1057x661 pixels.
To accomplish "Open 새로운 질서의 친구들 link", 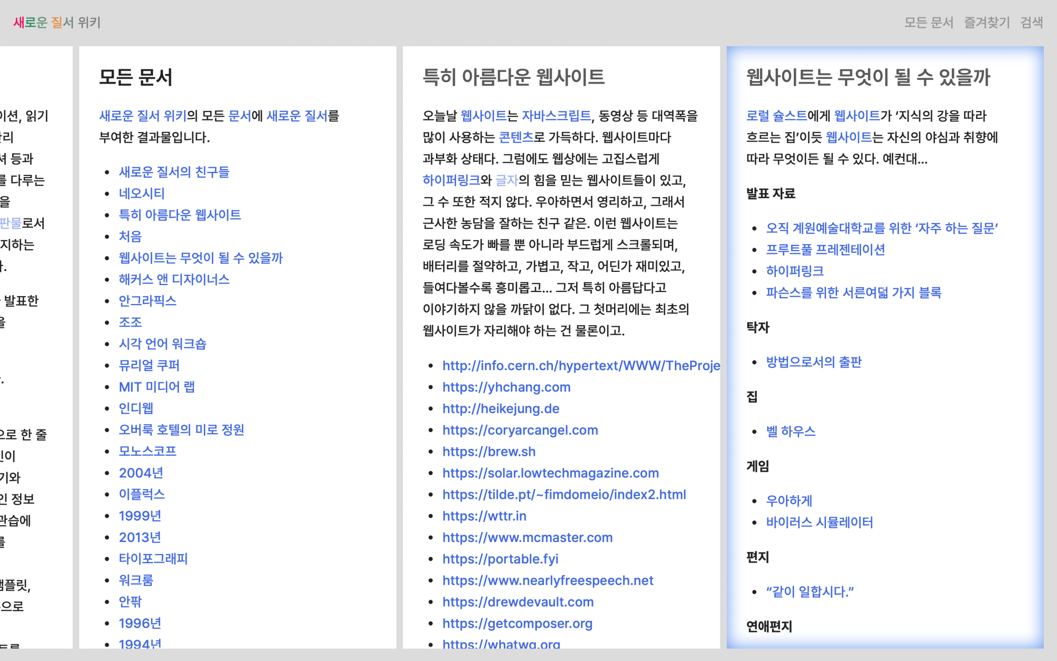I will (x=174, y=172).
